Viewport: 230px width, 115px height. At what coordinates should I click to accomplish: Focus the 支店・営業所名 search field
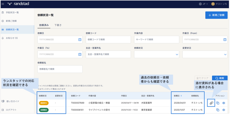click(x=108, y=54)
